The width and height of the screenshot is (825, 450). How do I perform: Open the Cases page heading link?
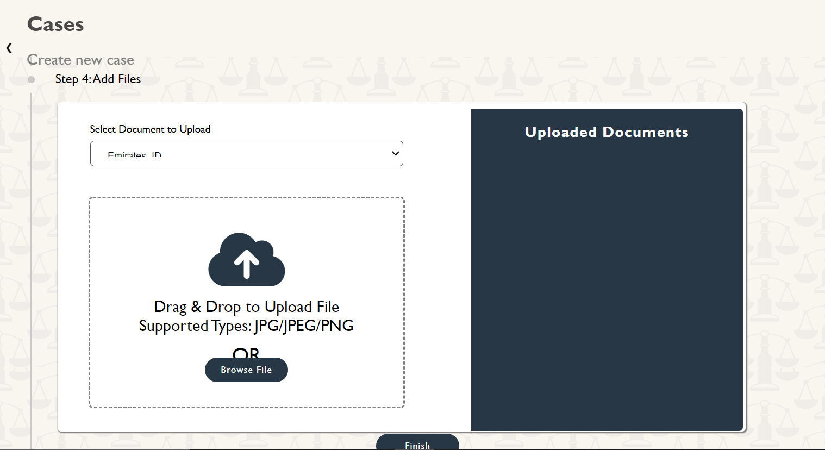point(55,24)
